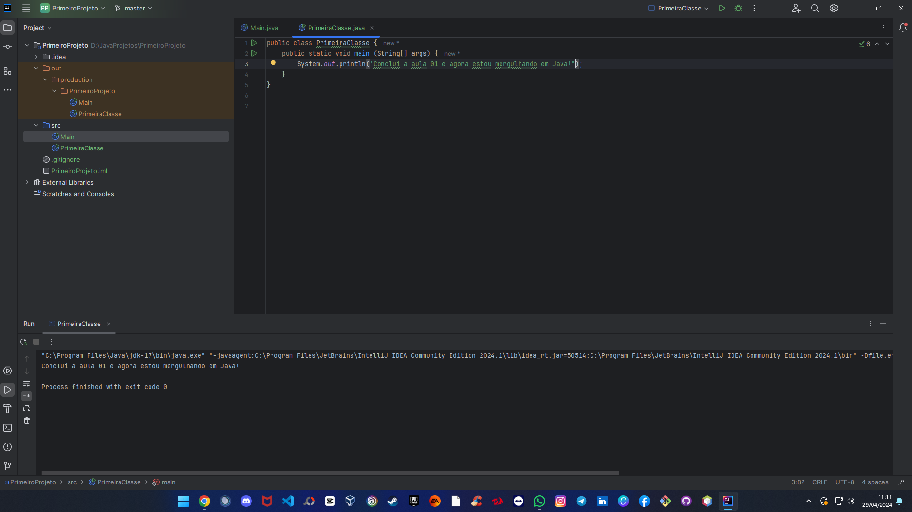Screen dimensions: 912x512
Task: Open the Build hammer tool window
Action: tap(8, 409)
